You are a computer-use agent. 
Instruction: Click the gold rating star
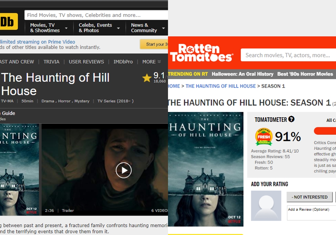tap(147, 78)
